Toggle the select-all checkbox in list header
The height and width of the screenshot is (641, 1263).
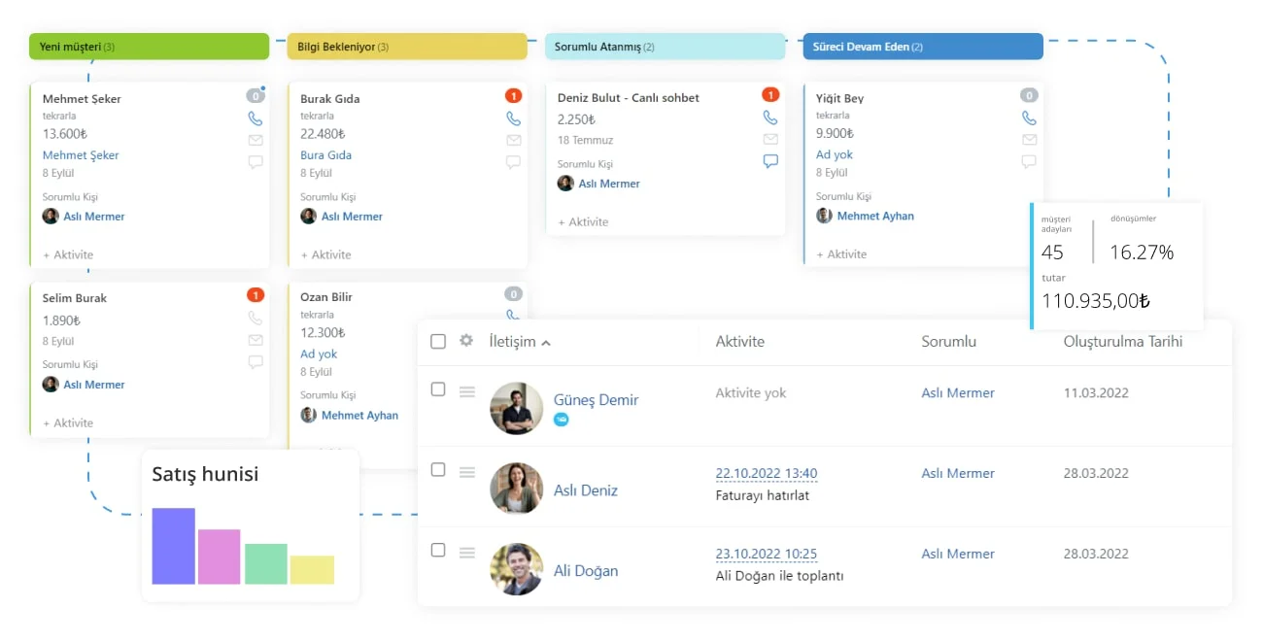438,341
